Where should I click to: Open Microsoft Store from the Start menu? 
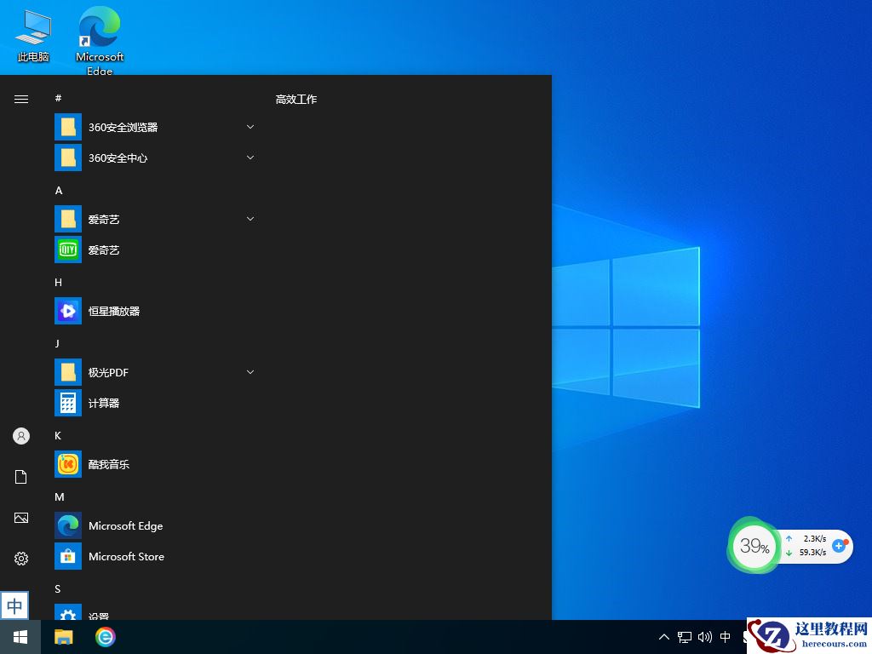pyautogui.click(x=127, y=556)
